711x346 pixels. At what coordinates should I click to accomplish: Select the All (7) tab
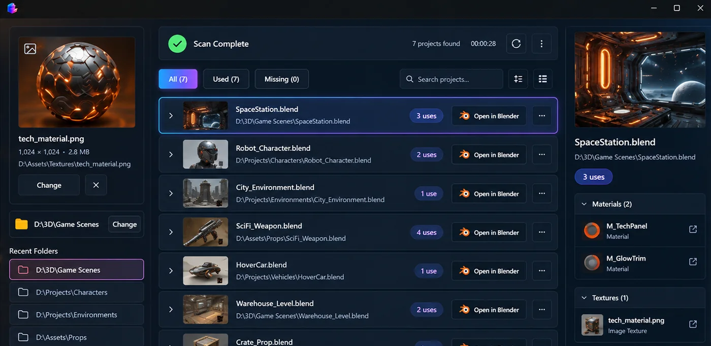pyautogui.click(x=178, y=79)
